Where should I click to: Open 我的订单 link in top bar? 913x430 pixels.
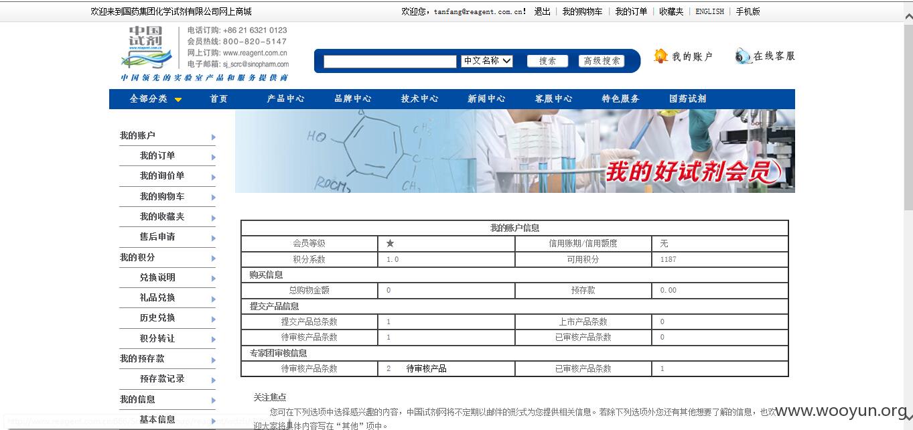(x=632, y=11)
